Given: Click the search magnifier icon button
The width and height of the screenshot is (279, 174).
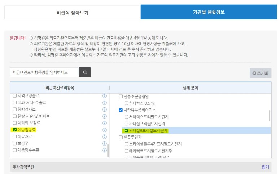Looking at the screenshot, I should tap(85, 72).
